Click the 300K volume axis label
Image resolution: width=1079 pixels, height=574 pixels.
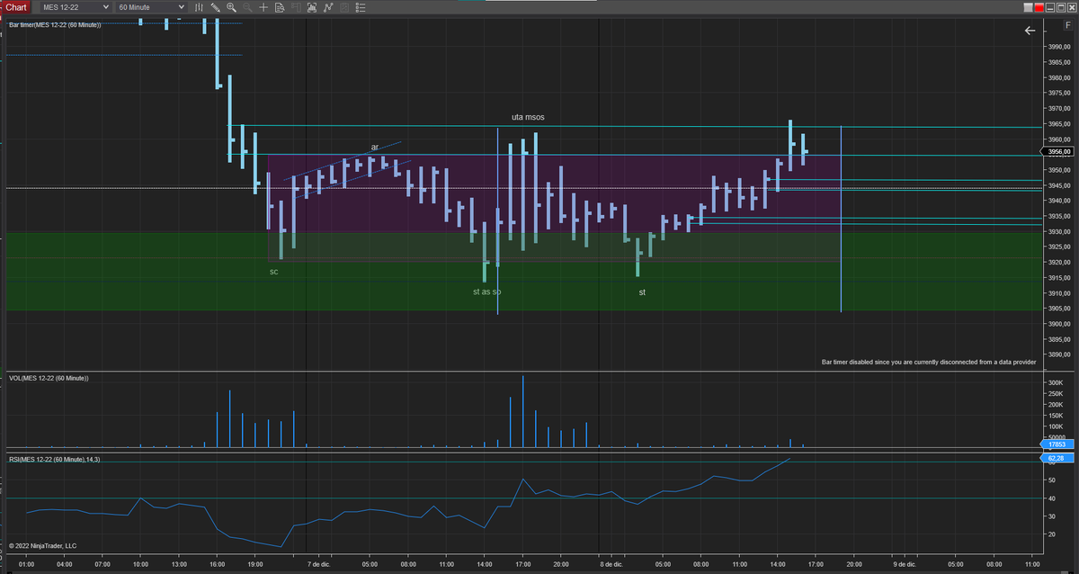(1056, 383)
